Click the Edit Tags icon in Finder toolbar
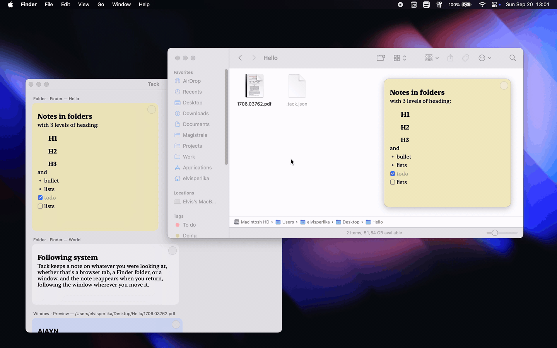Image resolution: width=557 pixels, height=348 pixels. 466,58
